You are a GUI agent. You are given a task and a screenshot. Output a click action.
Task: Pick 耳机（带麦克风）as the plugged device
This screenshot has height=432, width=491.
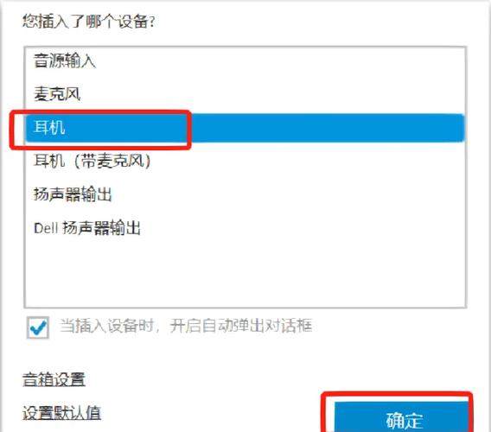point(245,161)
